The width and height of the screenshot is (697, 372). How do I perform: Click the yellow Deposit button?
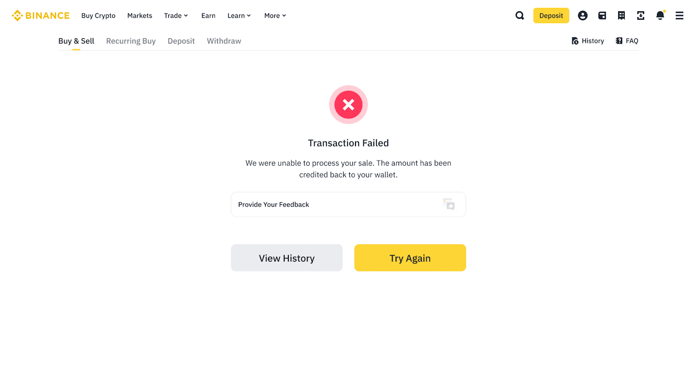click(x=551, y=16)
